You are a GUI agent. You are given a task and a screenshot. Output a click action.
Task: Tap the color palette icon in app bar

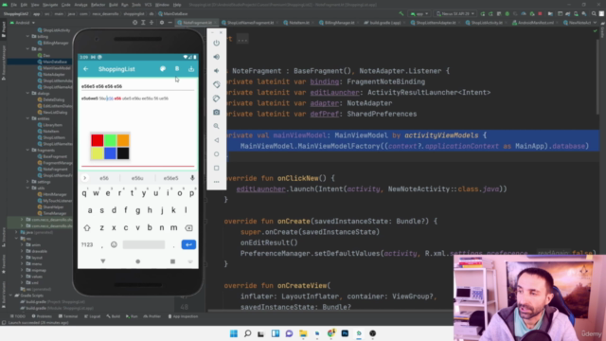pos(163,69)
